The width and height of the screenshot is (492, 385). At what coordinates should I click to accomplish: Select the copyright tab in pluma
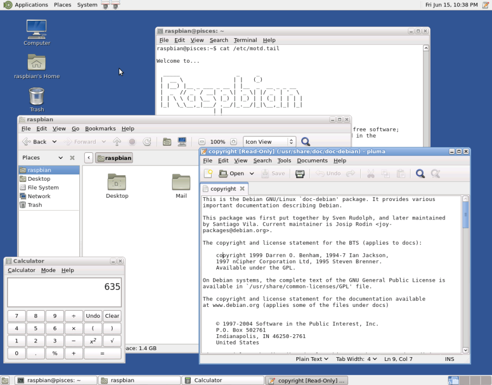coord(222,188)
